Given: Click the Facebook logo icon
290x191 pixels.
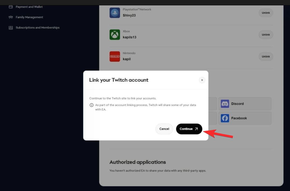Looking at the screenshot, I should 225,118.
